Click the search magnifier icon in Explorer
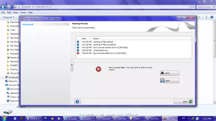Image resolution: width=216 pixels, height=121 pixels. 214,7
